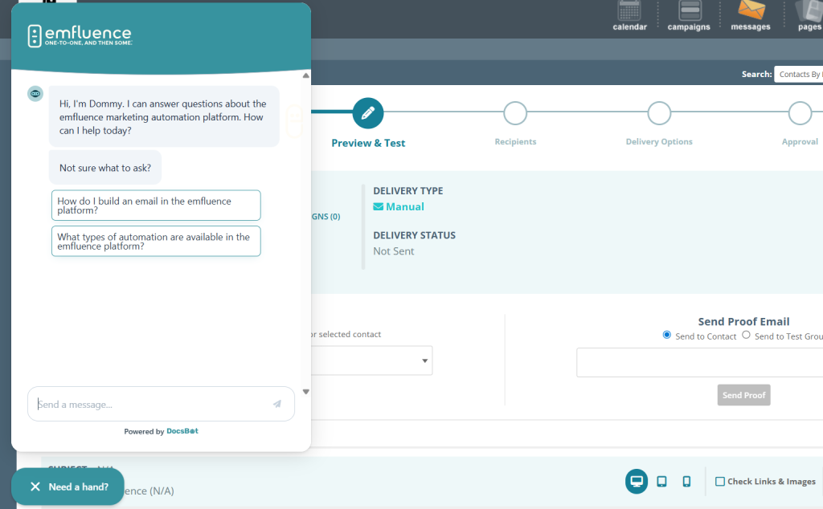This screenshot has height=509, width=823.
Task: Open the pages icon in top navigation
Action: [809, 11]
